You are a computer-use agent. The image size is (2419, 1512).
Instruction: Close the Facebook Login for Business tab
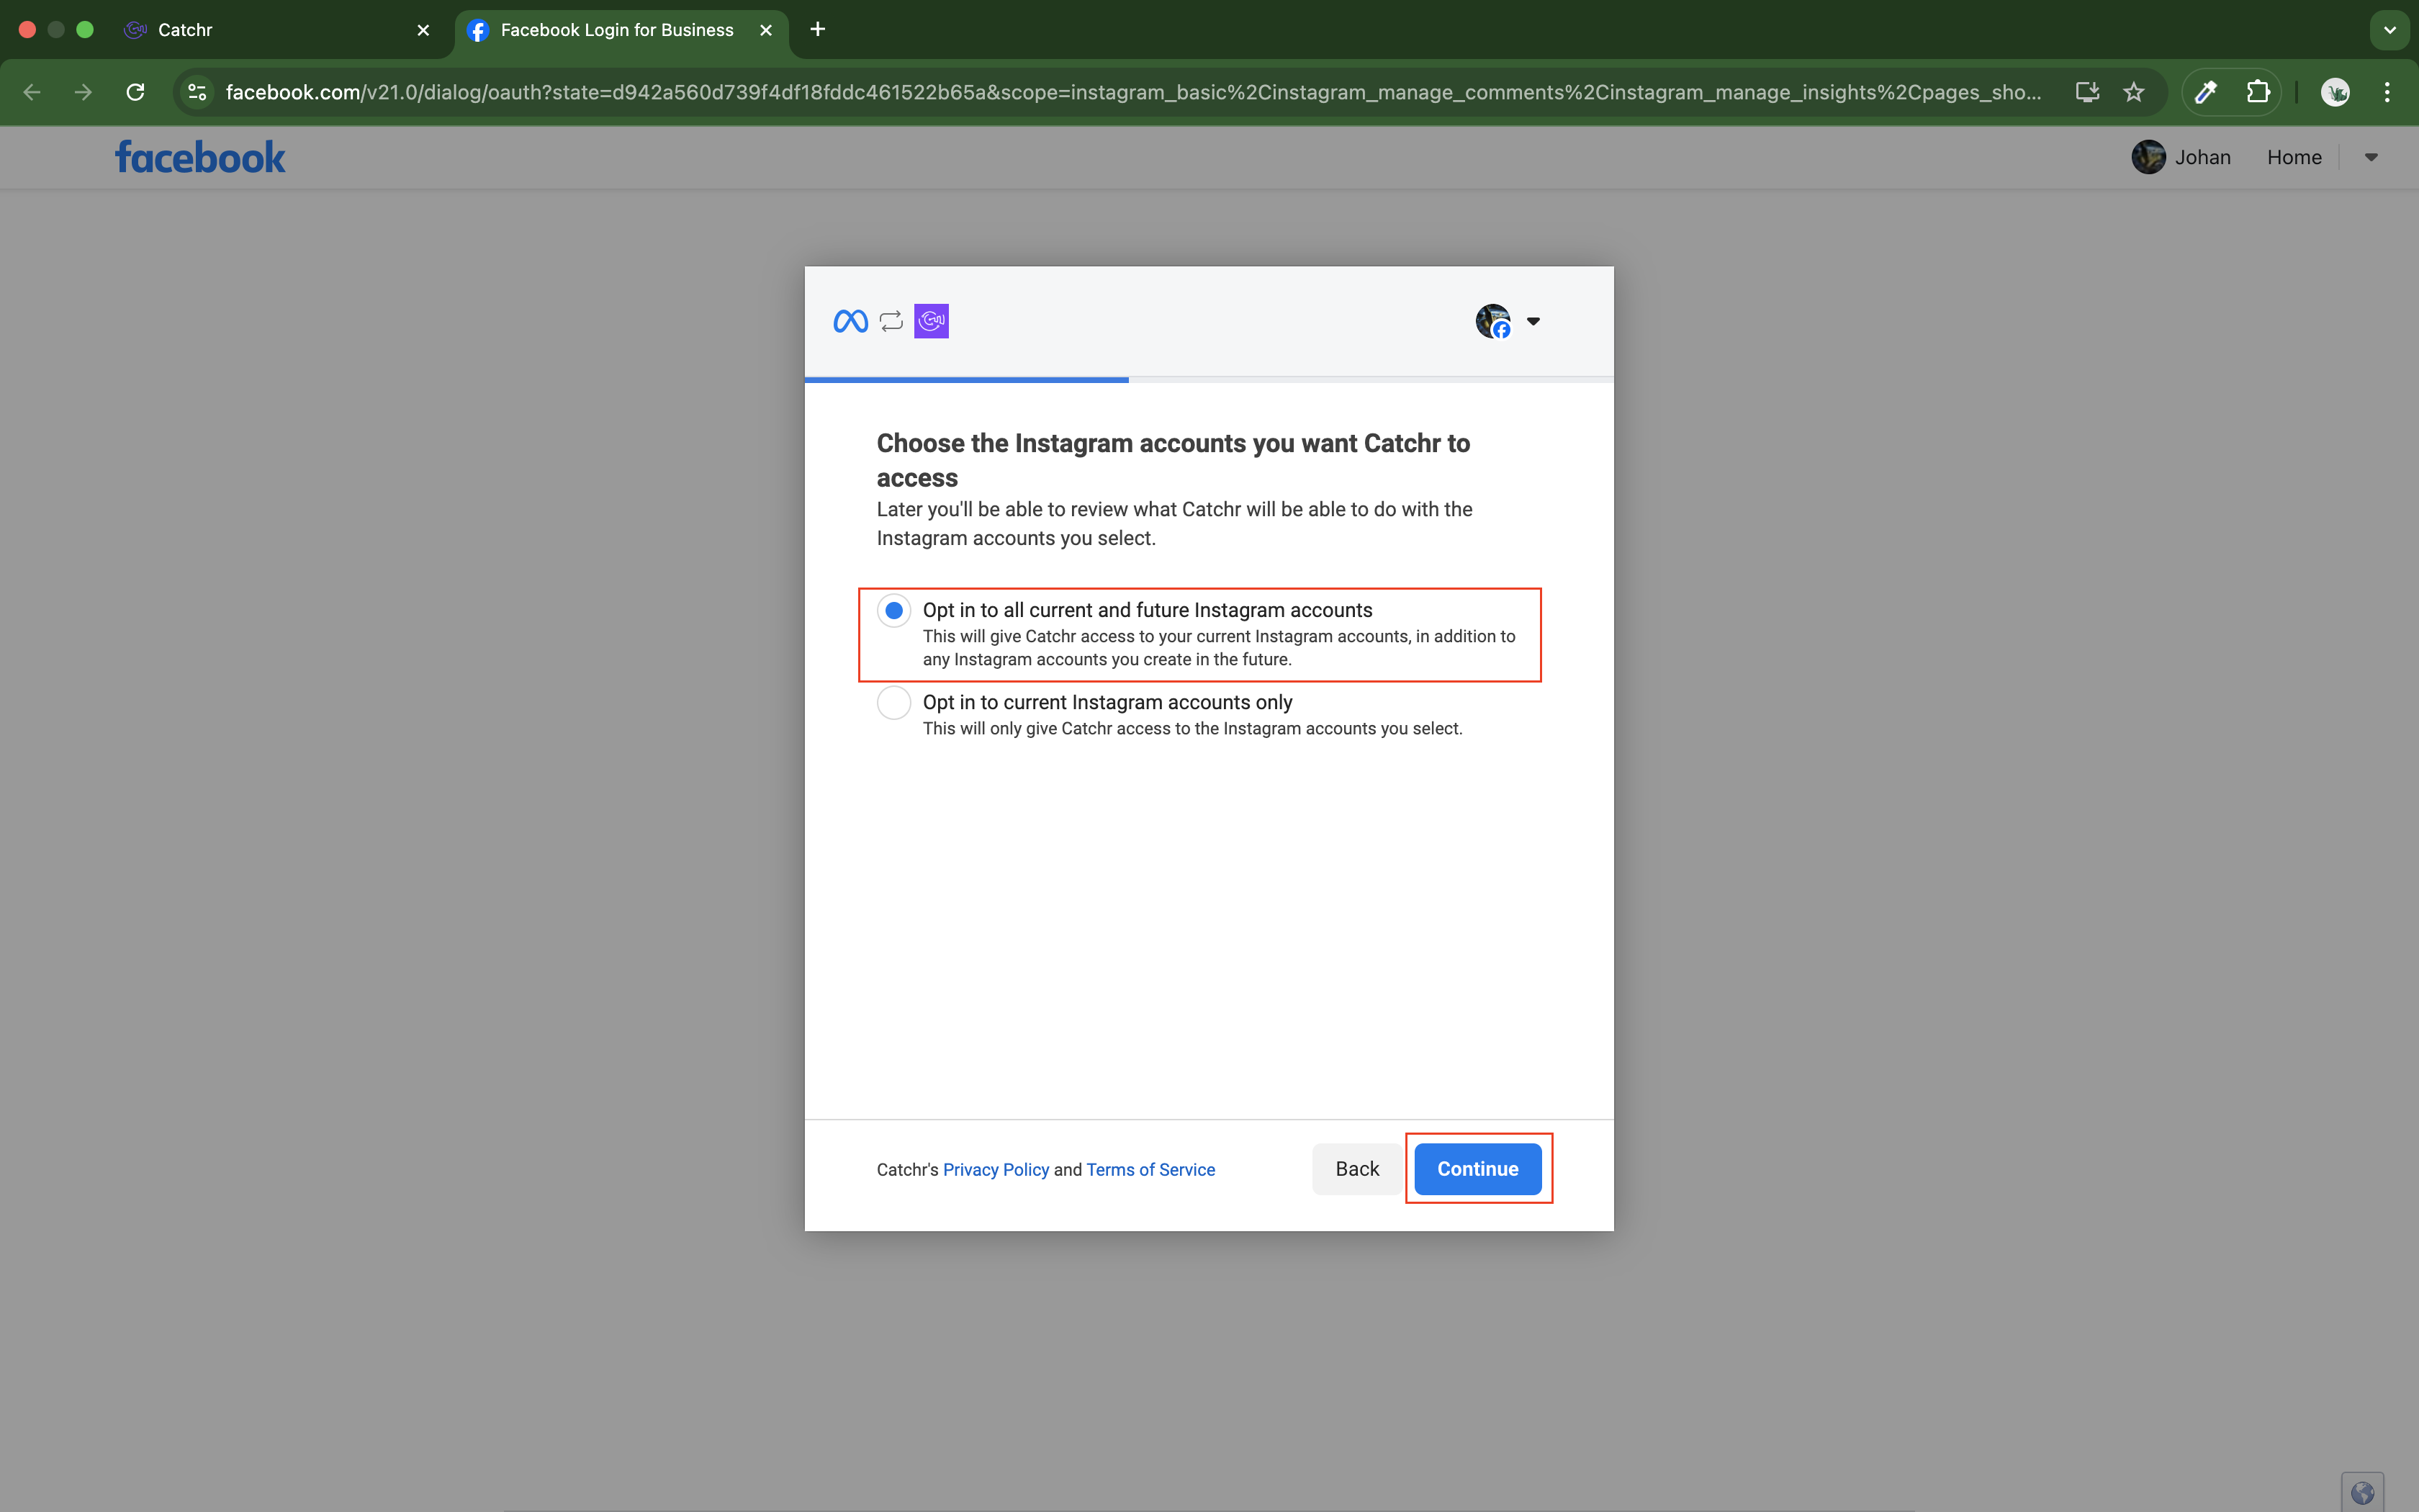tap(766, 30)
